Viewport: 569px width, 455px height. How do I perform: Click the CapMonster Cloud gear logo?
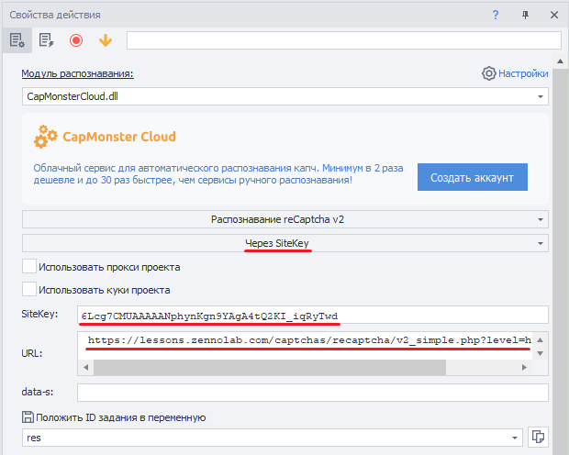[45, 138]
